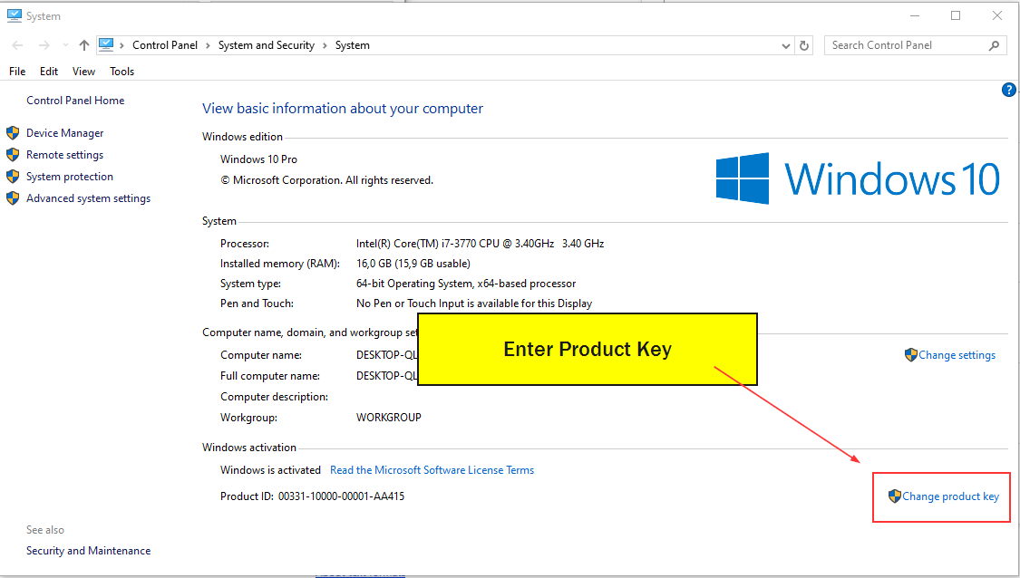Image resolution: width=1020 pixels, height=578 pixels.
Task: Expand the chevron after System and Security
Action: 325,45
